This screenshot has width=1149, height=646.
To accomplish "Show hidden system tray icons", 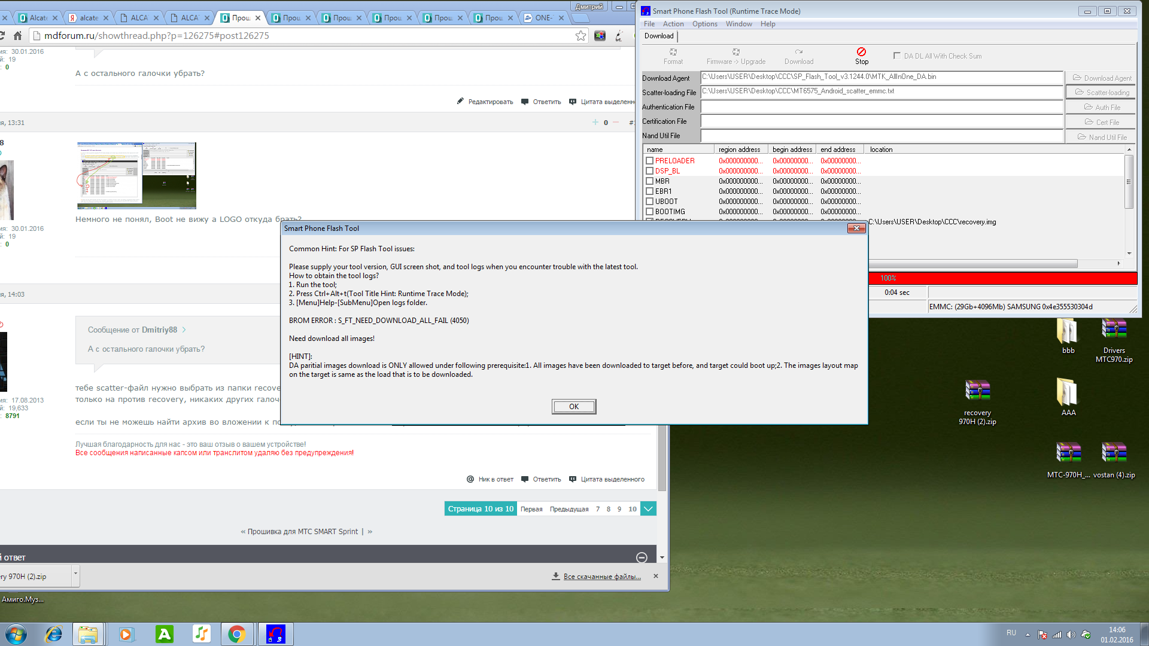I will (1028, 635).
